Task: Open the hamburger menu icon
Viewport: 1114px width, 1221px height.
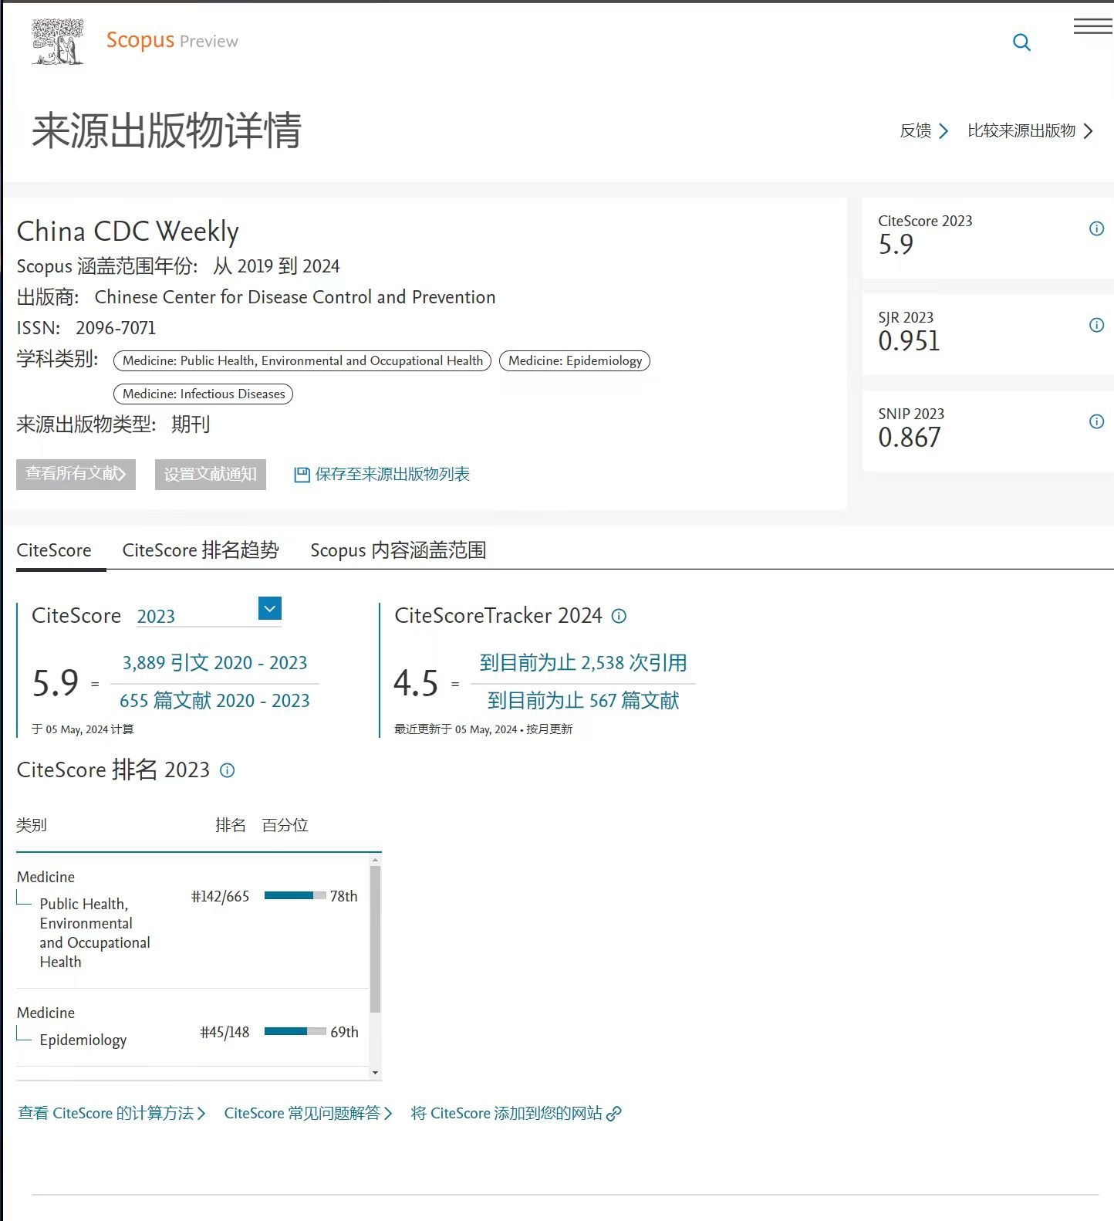Action: [1092, 25]
